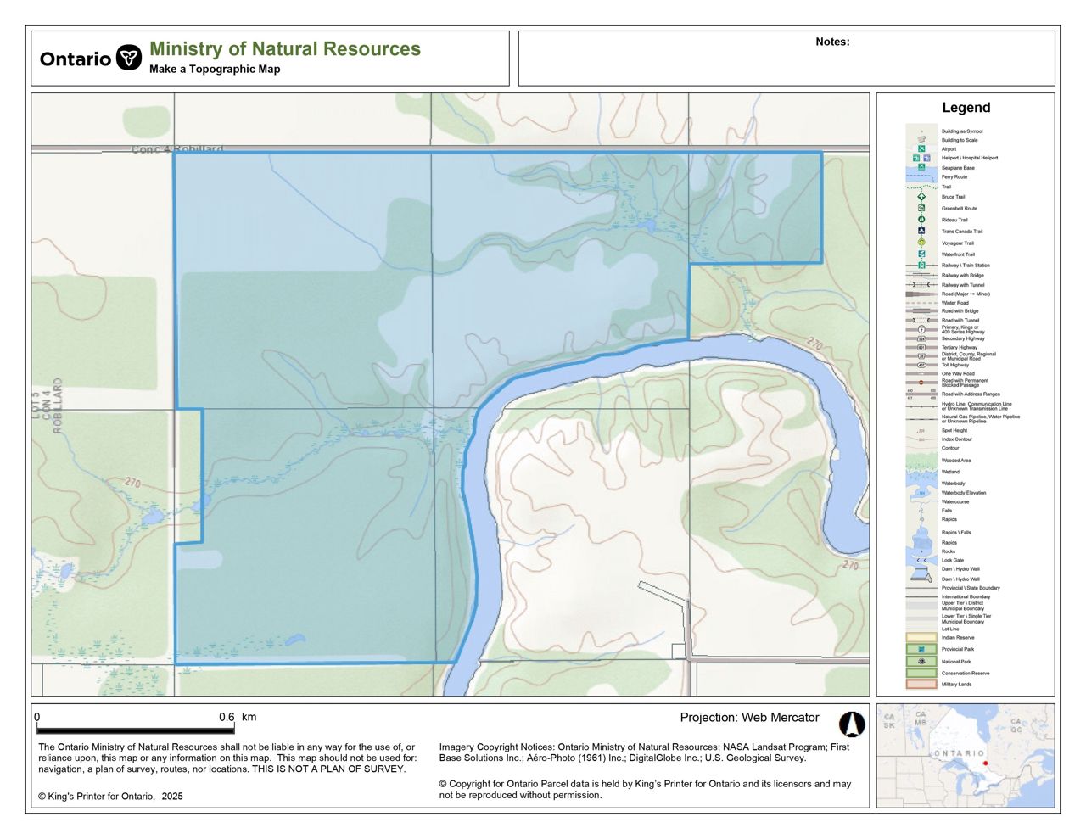The height and width of the screenshot is (839, 1086).
Task: Click the north arrow compass icon
Action: pos(851,724)
